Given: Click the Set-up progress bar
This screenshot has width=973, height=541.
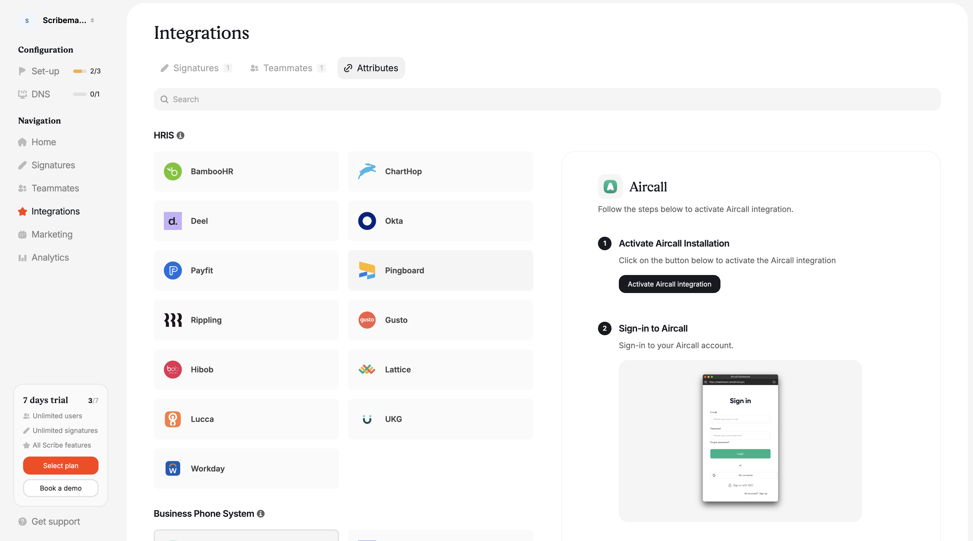Looking at the screenshot, I should click(79, 71).
